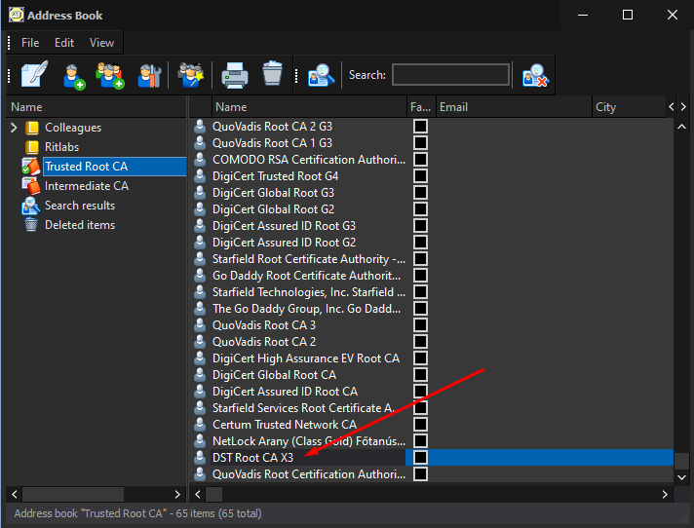Toggle checkbox for DigiCert Global Root CA
The image size is (694, 528).
(x=420, y=375)
